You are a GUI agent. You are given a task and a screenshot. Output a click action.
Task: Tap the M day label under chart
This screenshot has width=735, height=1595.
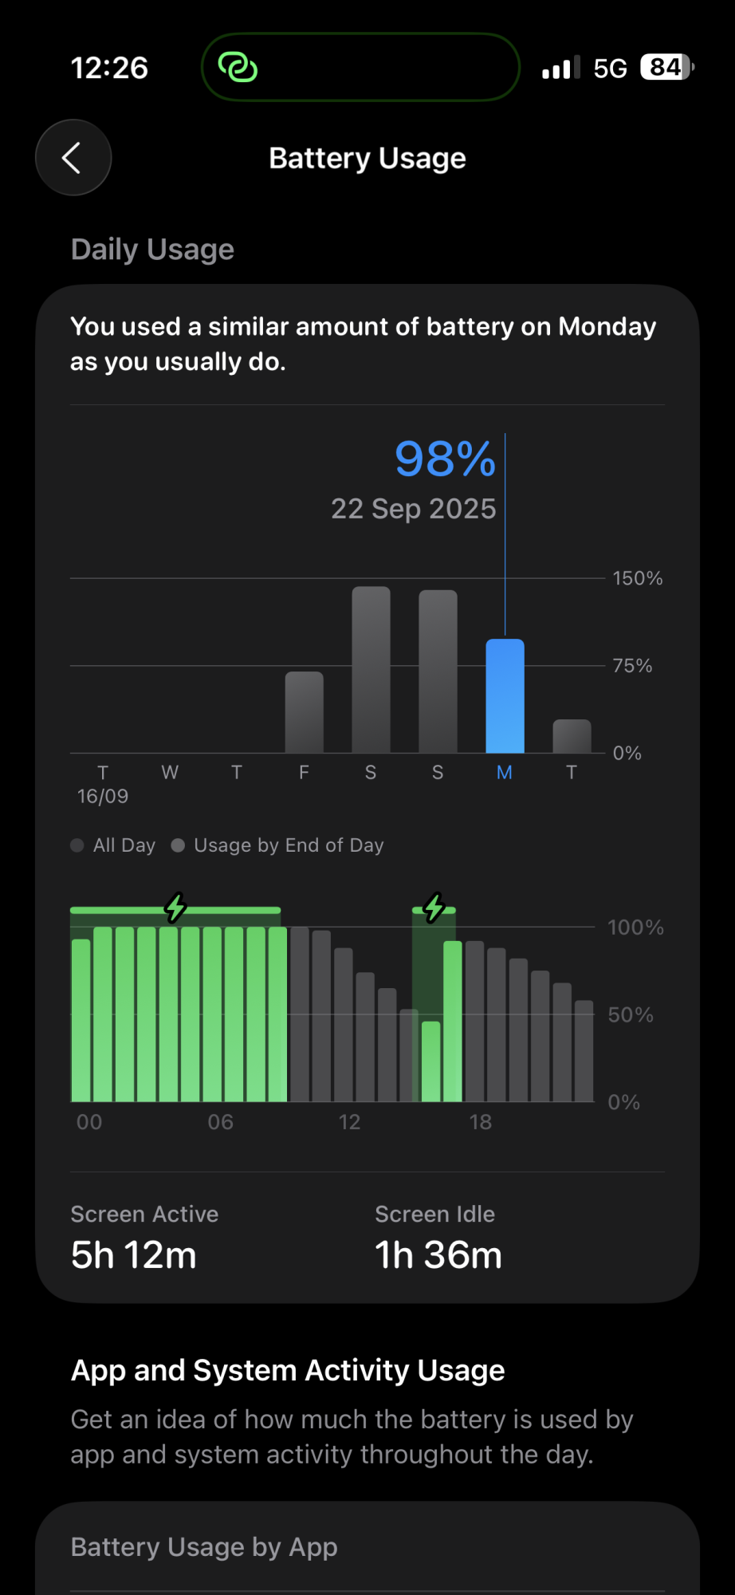(505, 772)
